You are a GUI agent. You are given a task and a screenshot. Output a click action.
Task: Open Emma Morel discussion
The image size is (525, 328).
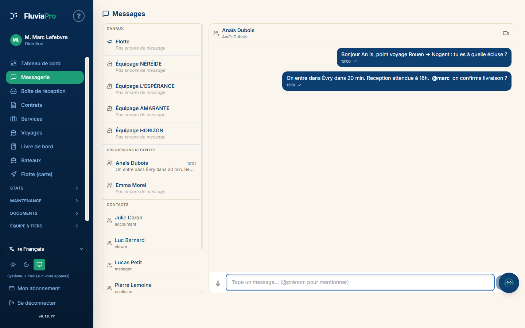tap(151, 188)
